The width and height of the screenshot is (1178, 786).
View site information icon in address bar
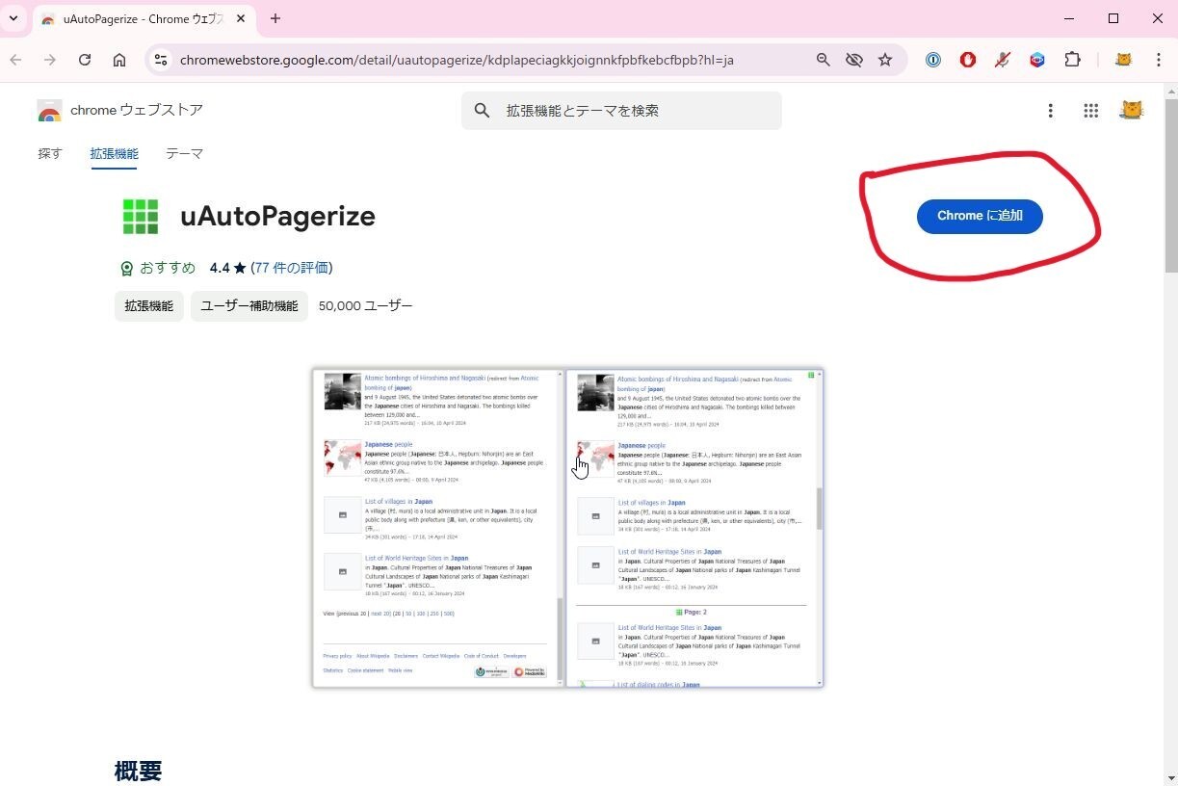(x=162, y=60)
